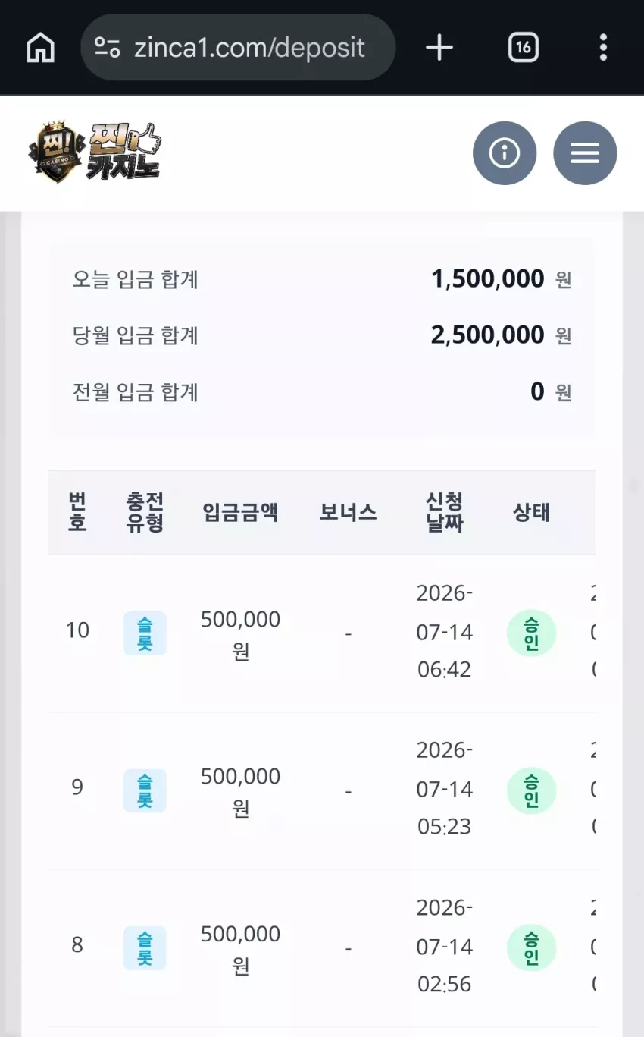The image size is (644, 1037).
Task: Open the browser three-dot menu
Action: (x=603, y=48)
